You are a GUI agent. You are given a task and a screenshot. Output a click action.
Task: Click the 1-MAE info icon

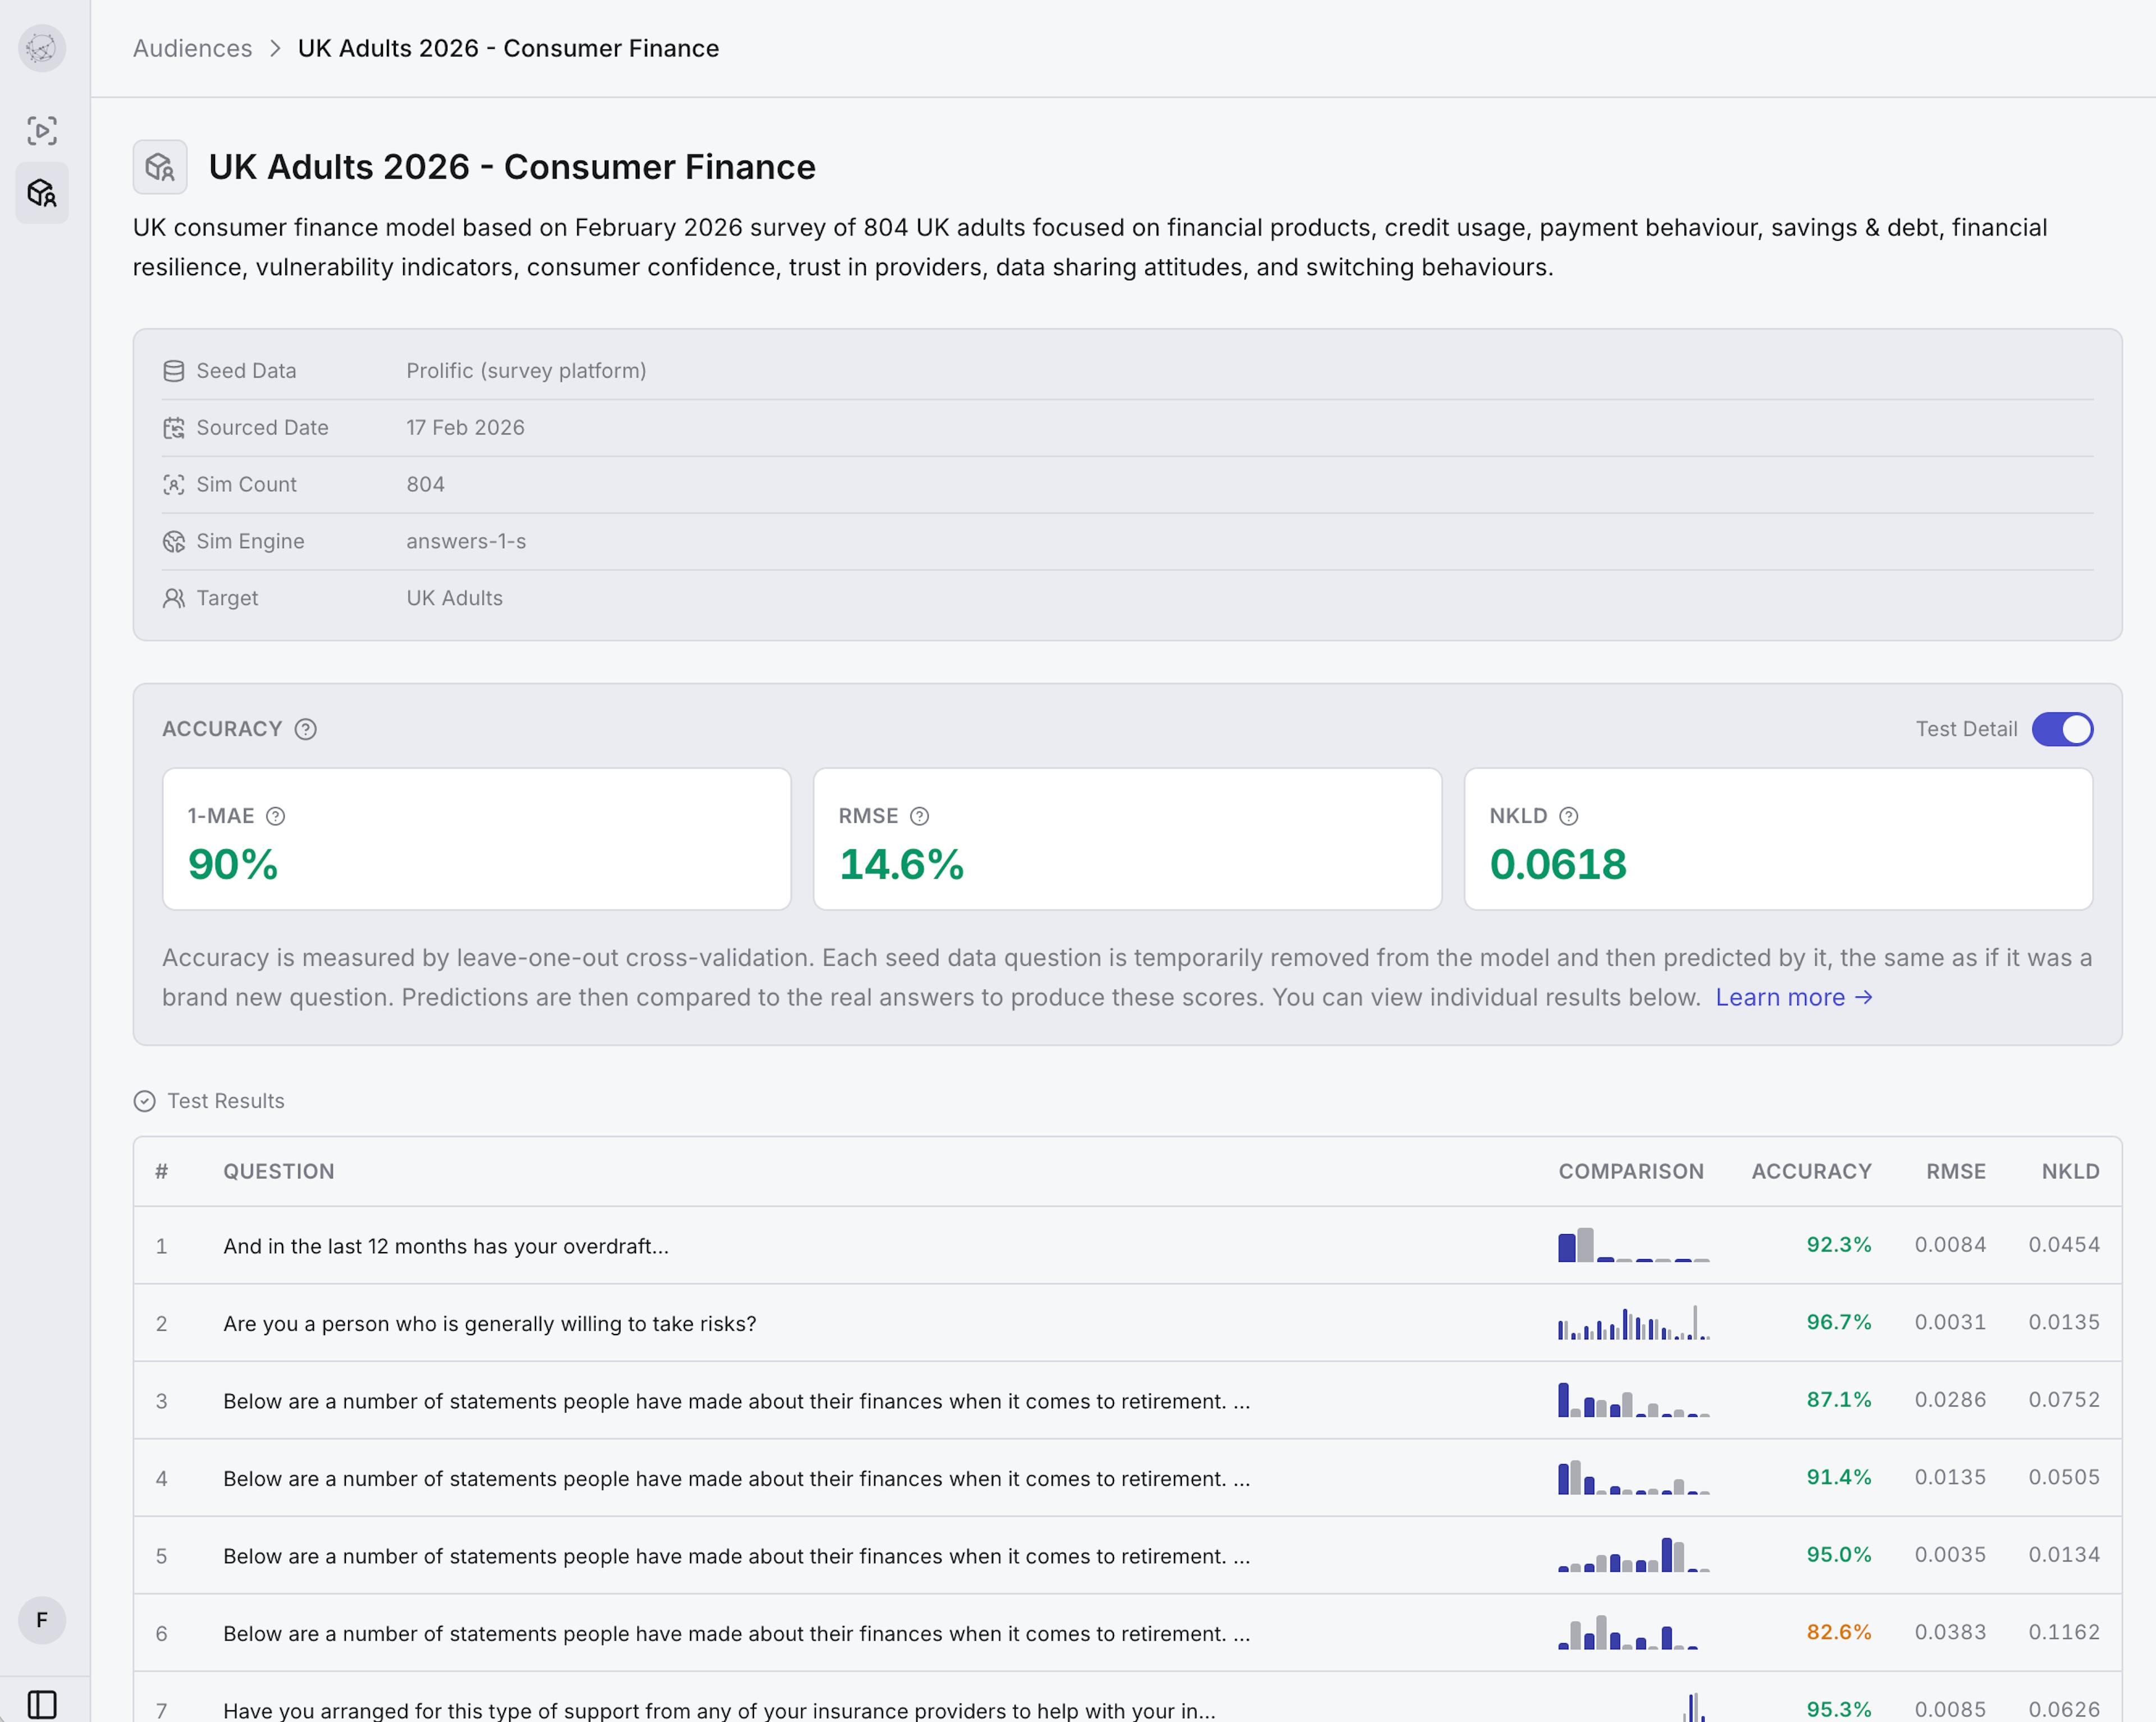coord(276,816)
